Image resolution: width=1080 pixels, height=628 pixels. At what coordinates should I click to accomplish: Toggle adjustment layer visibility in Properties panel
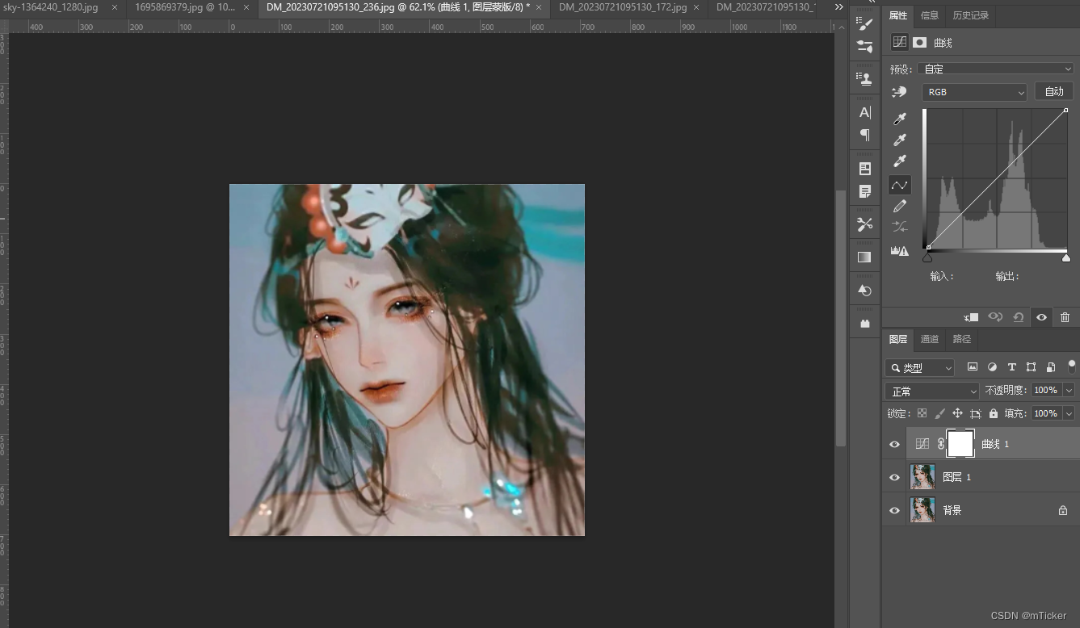point(1041,317)
